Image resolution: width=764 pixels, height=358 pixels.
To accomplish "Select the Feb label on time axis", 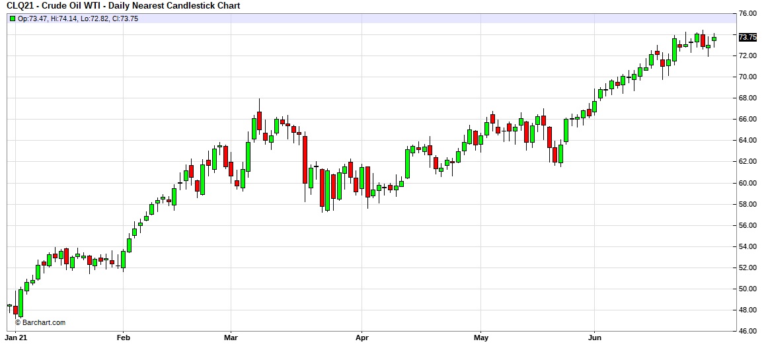I will (x=123, y=338).
